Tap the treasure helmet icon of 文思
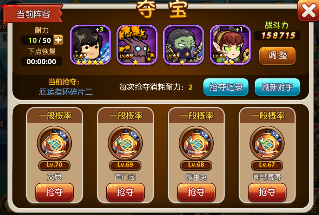This screenshot has width=319, height=215. tap(54, 143)
